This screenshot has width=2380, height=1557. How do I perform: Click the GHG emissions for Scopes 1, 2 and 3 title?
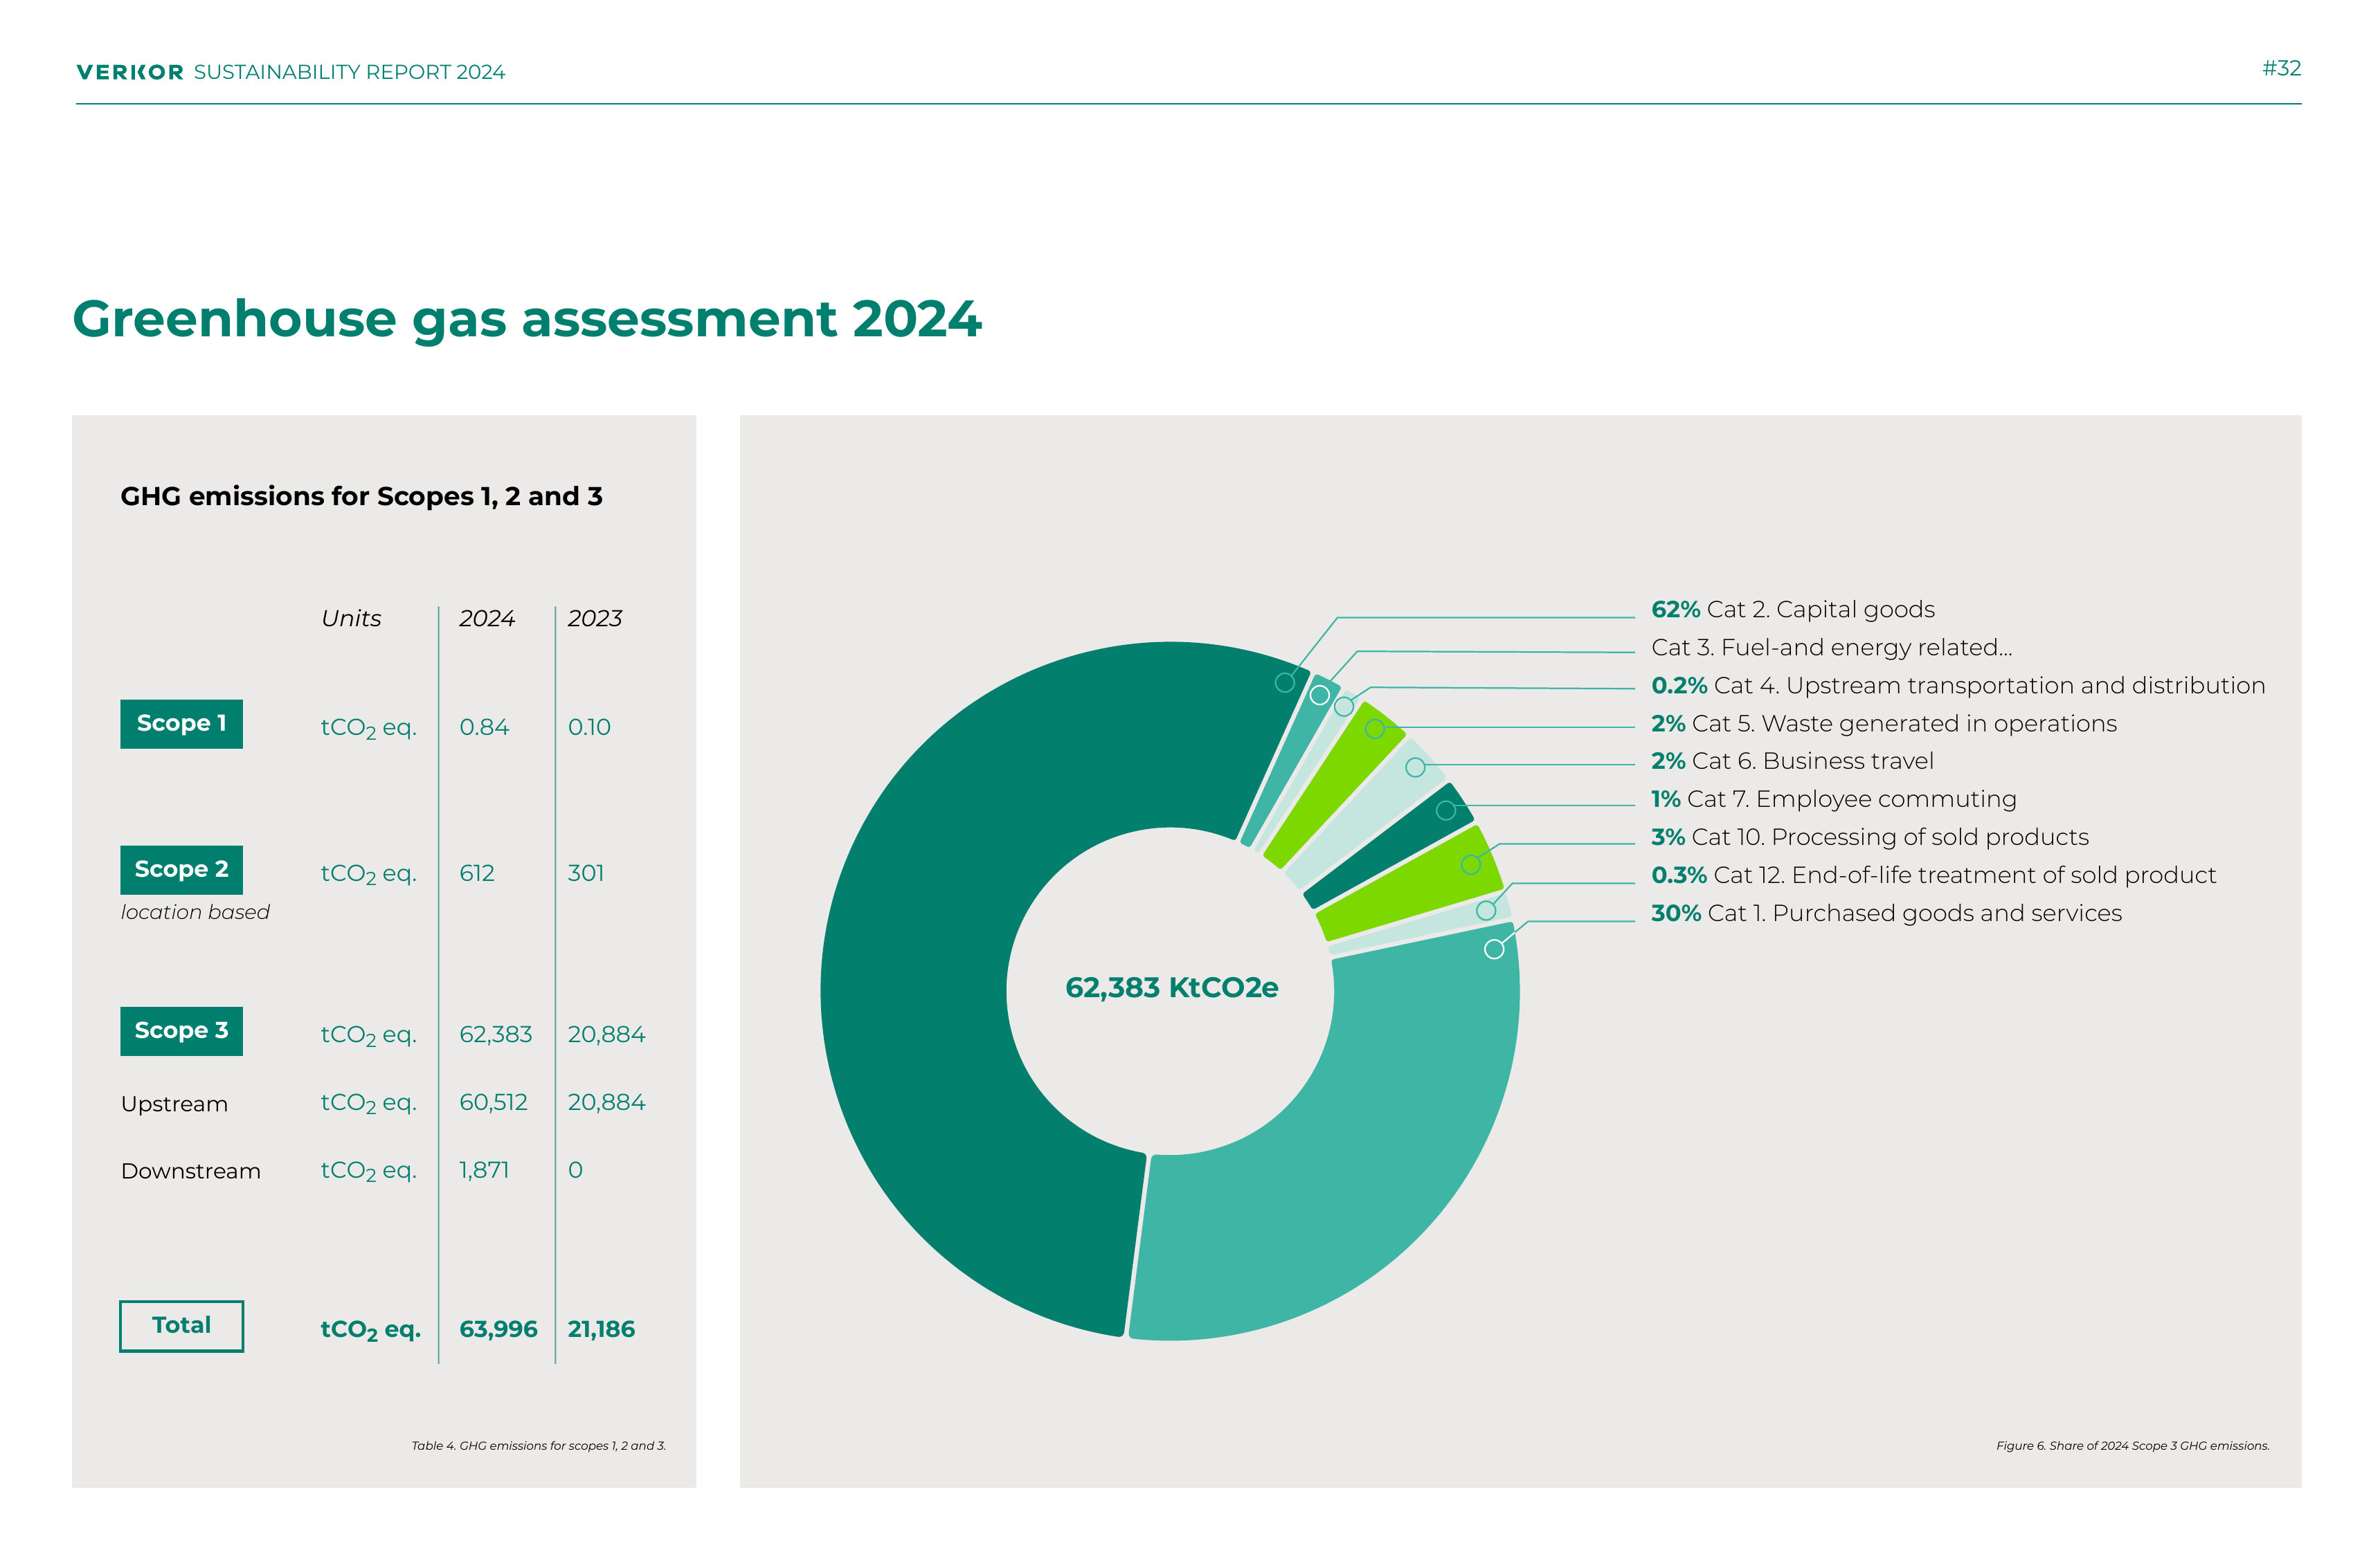click(x=361, y=497)
